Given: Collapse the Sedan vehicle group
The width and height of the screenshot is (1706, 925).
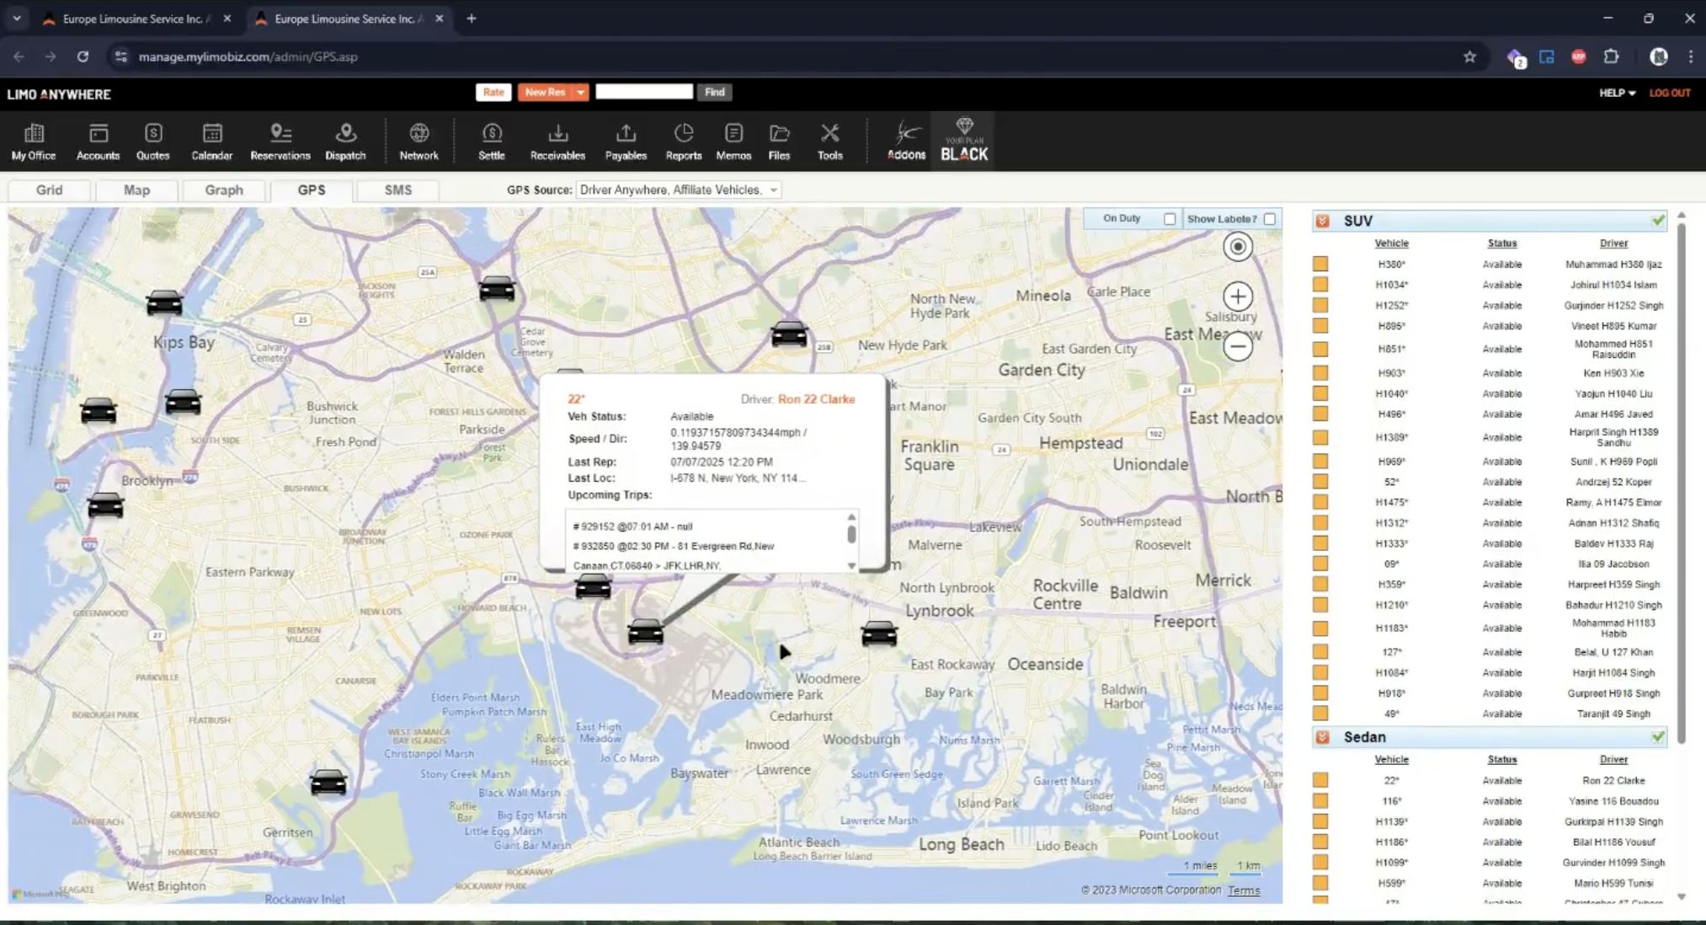Looking at the screenshot, I should 1322,736.
